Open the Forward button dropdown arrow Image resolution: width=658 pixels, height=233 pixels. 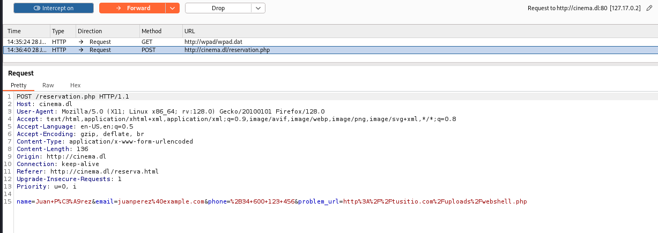(x=173, y=8)
